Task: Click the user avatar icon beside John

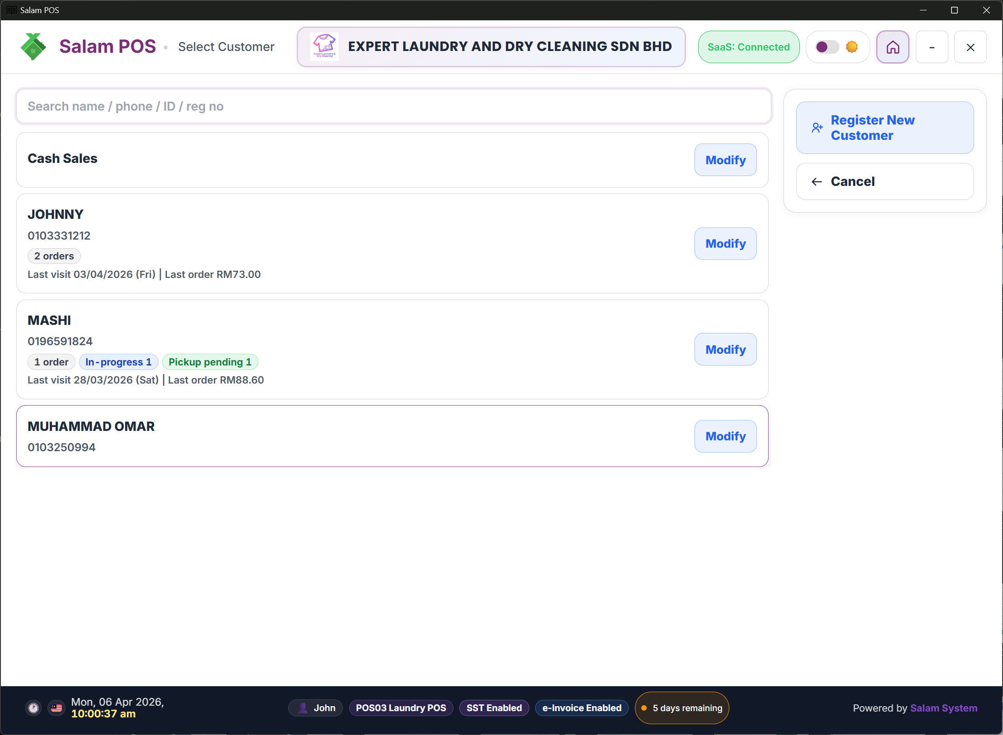Action: coord(303,708)
